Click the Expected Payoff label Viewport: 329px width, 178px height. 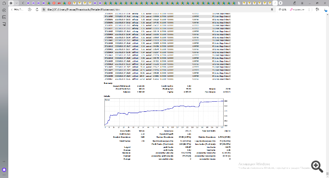click(x=166, y=134)
